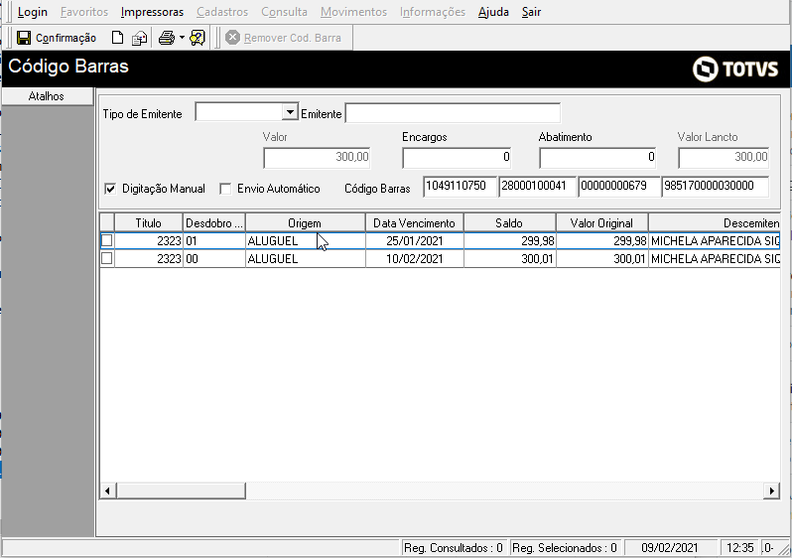Enable the Envio Automático checkbox
The width and height of the screenshot is (792, 558).
(x=225, y=189)
